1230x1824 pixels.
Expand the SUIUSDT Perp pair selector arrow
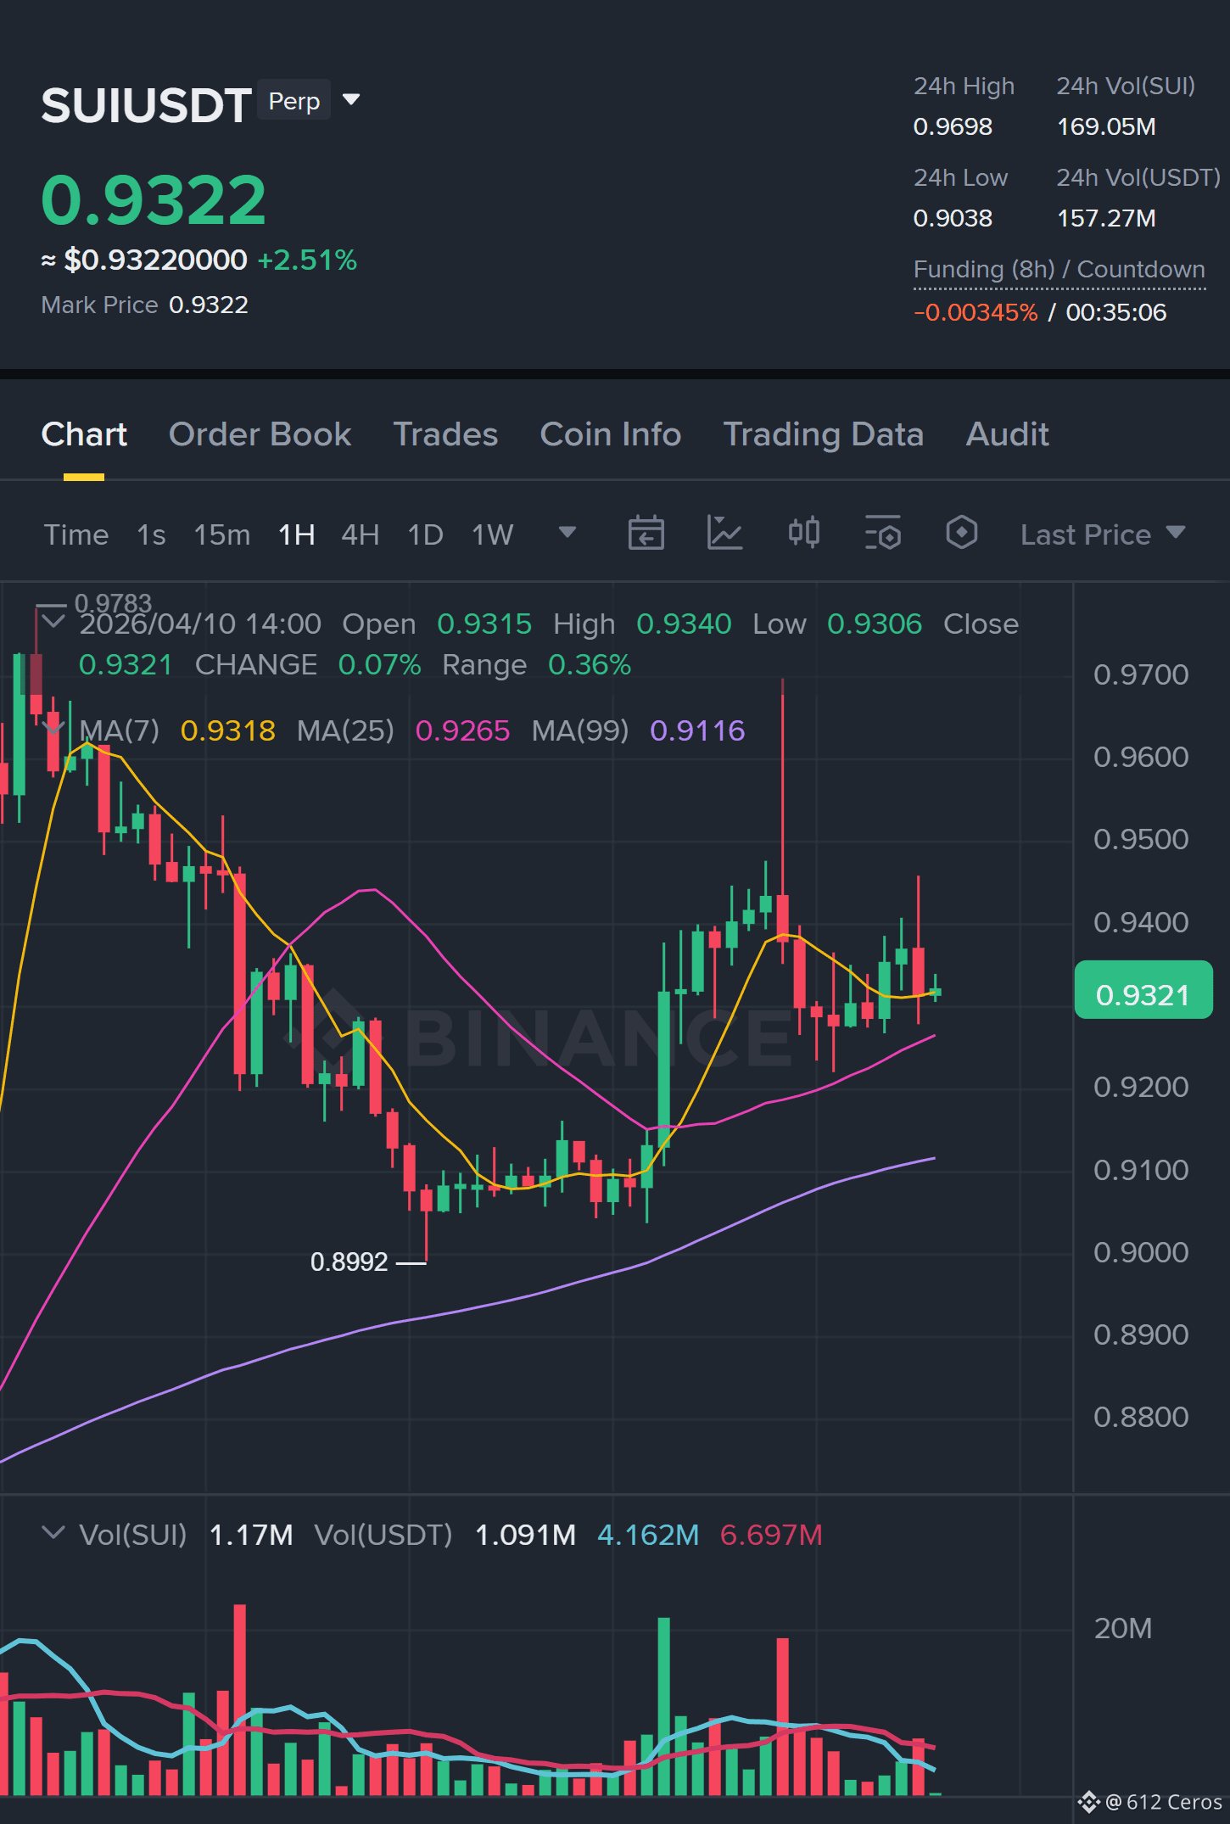click(351, 100)
